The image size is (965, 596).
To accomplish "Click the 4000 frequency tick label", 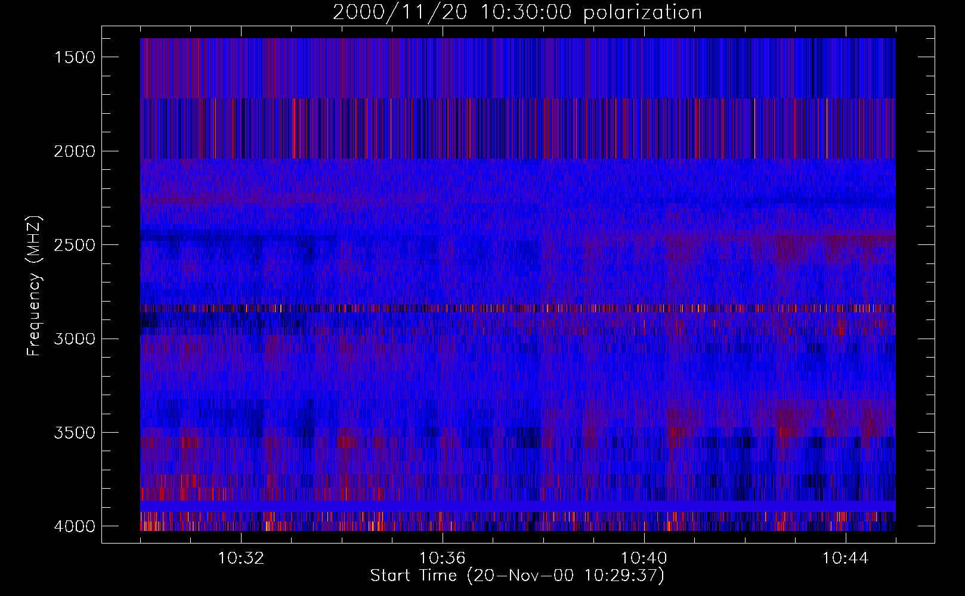I will pyautogui.click(x=74, y=526).
